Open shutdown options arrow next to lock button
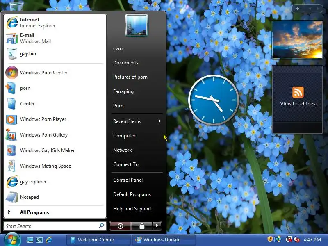The image size is (328, 246). click(x=157, y=226)
